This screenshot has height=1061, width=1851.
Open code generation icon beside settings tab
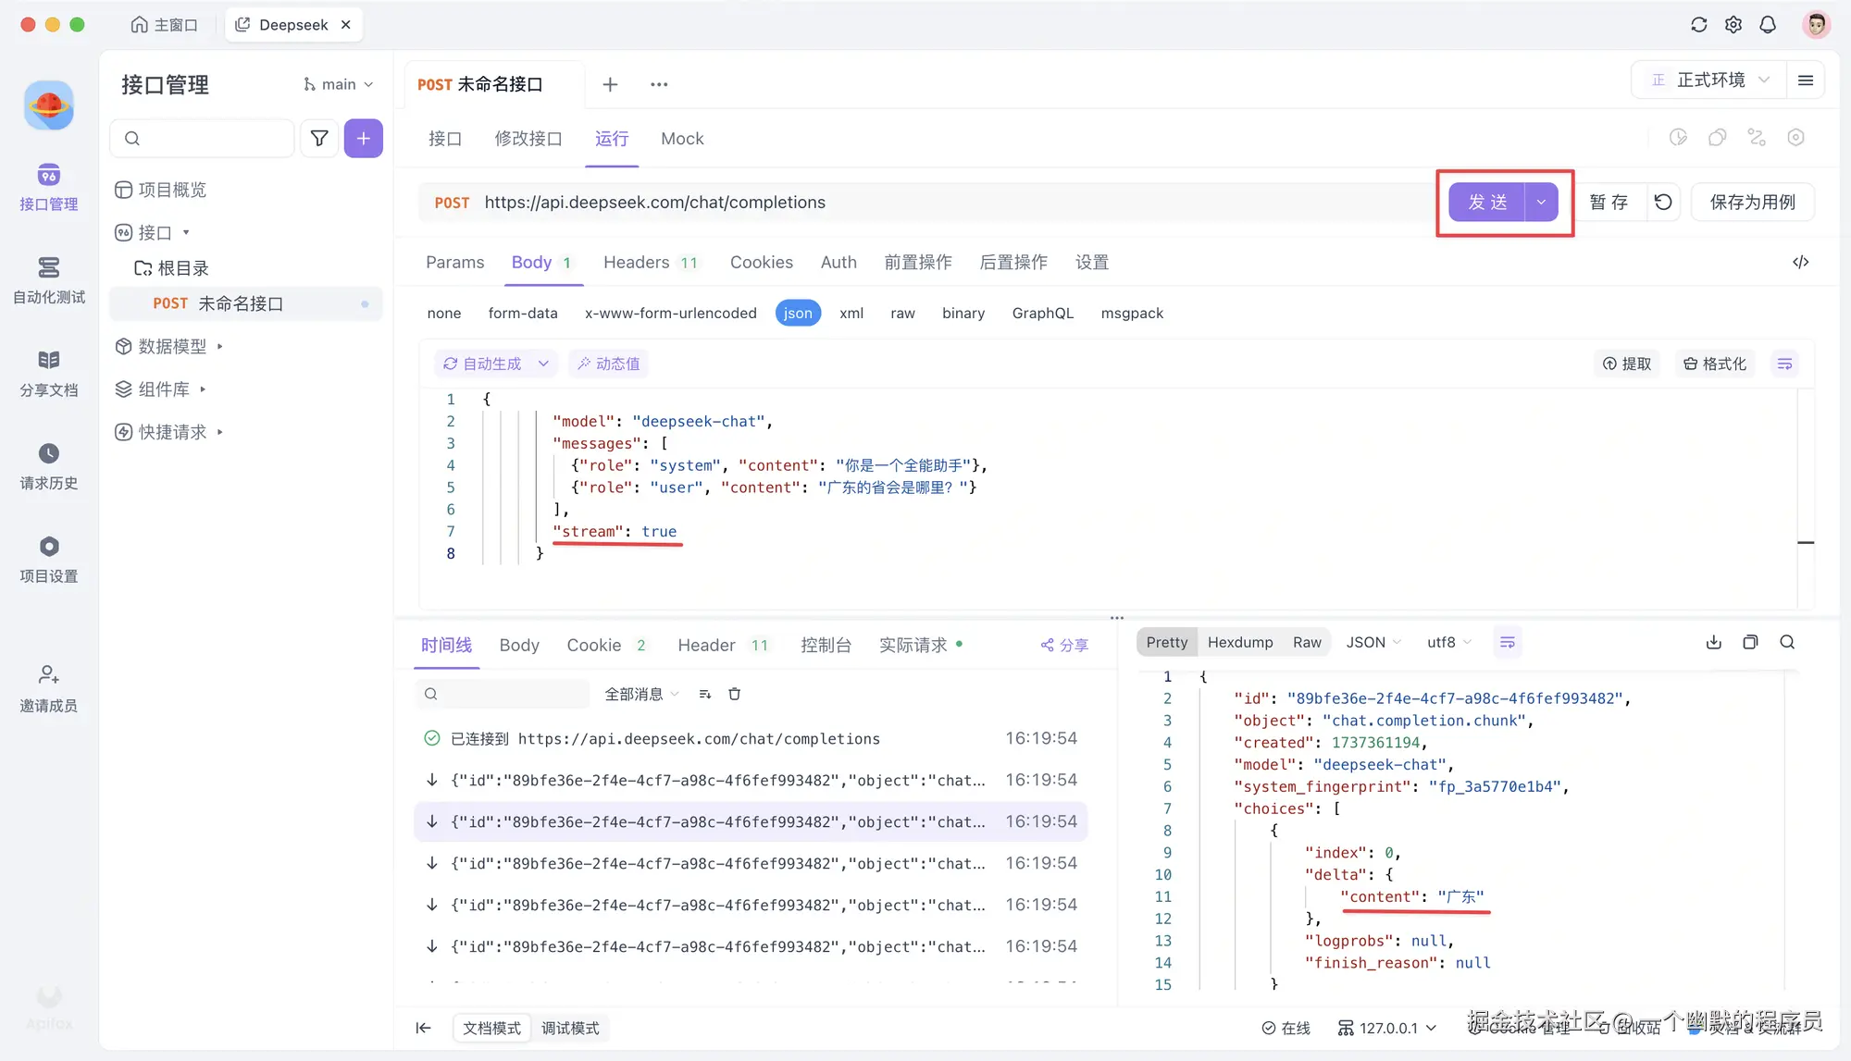pos(1800,262)
